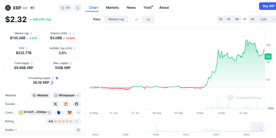
Task: Switch chart to candlestick view
Action: [148, 19]
